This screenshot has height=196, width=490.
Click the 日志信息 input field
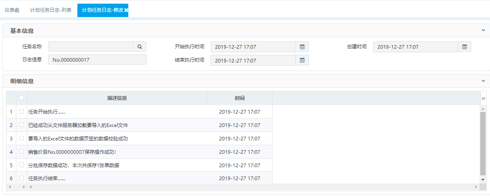click(x=97, y=60)
